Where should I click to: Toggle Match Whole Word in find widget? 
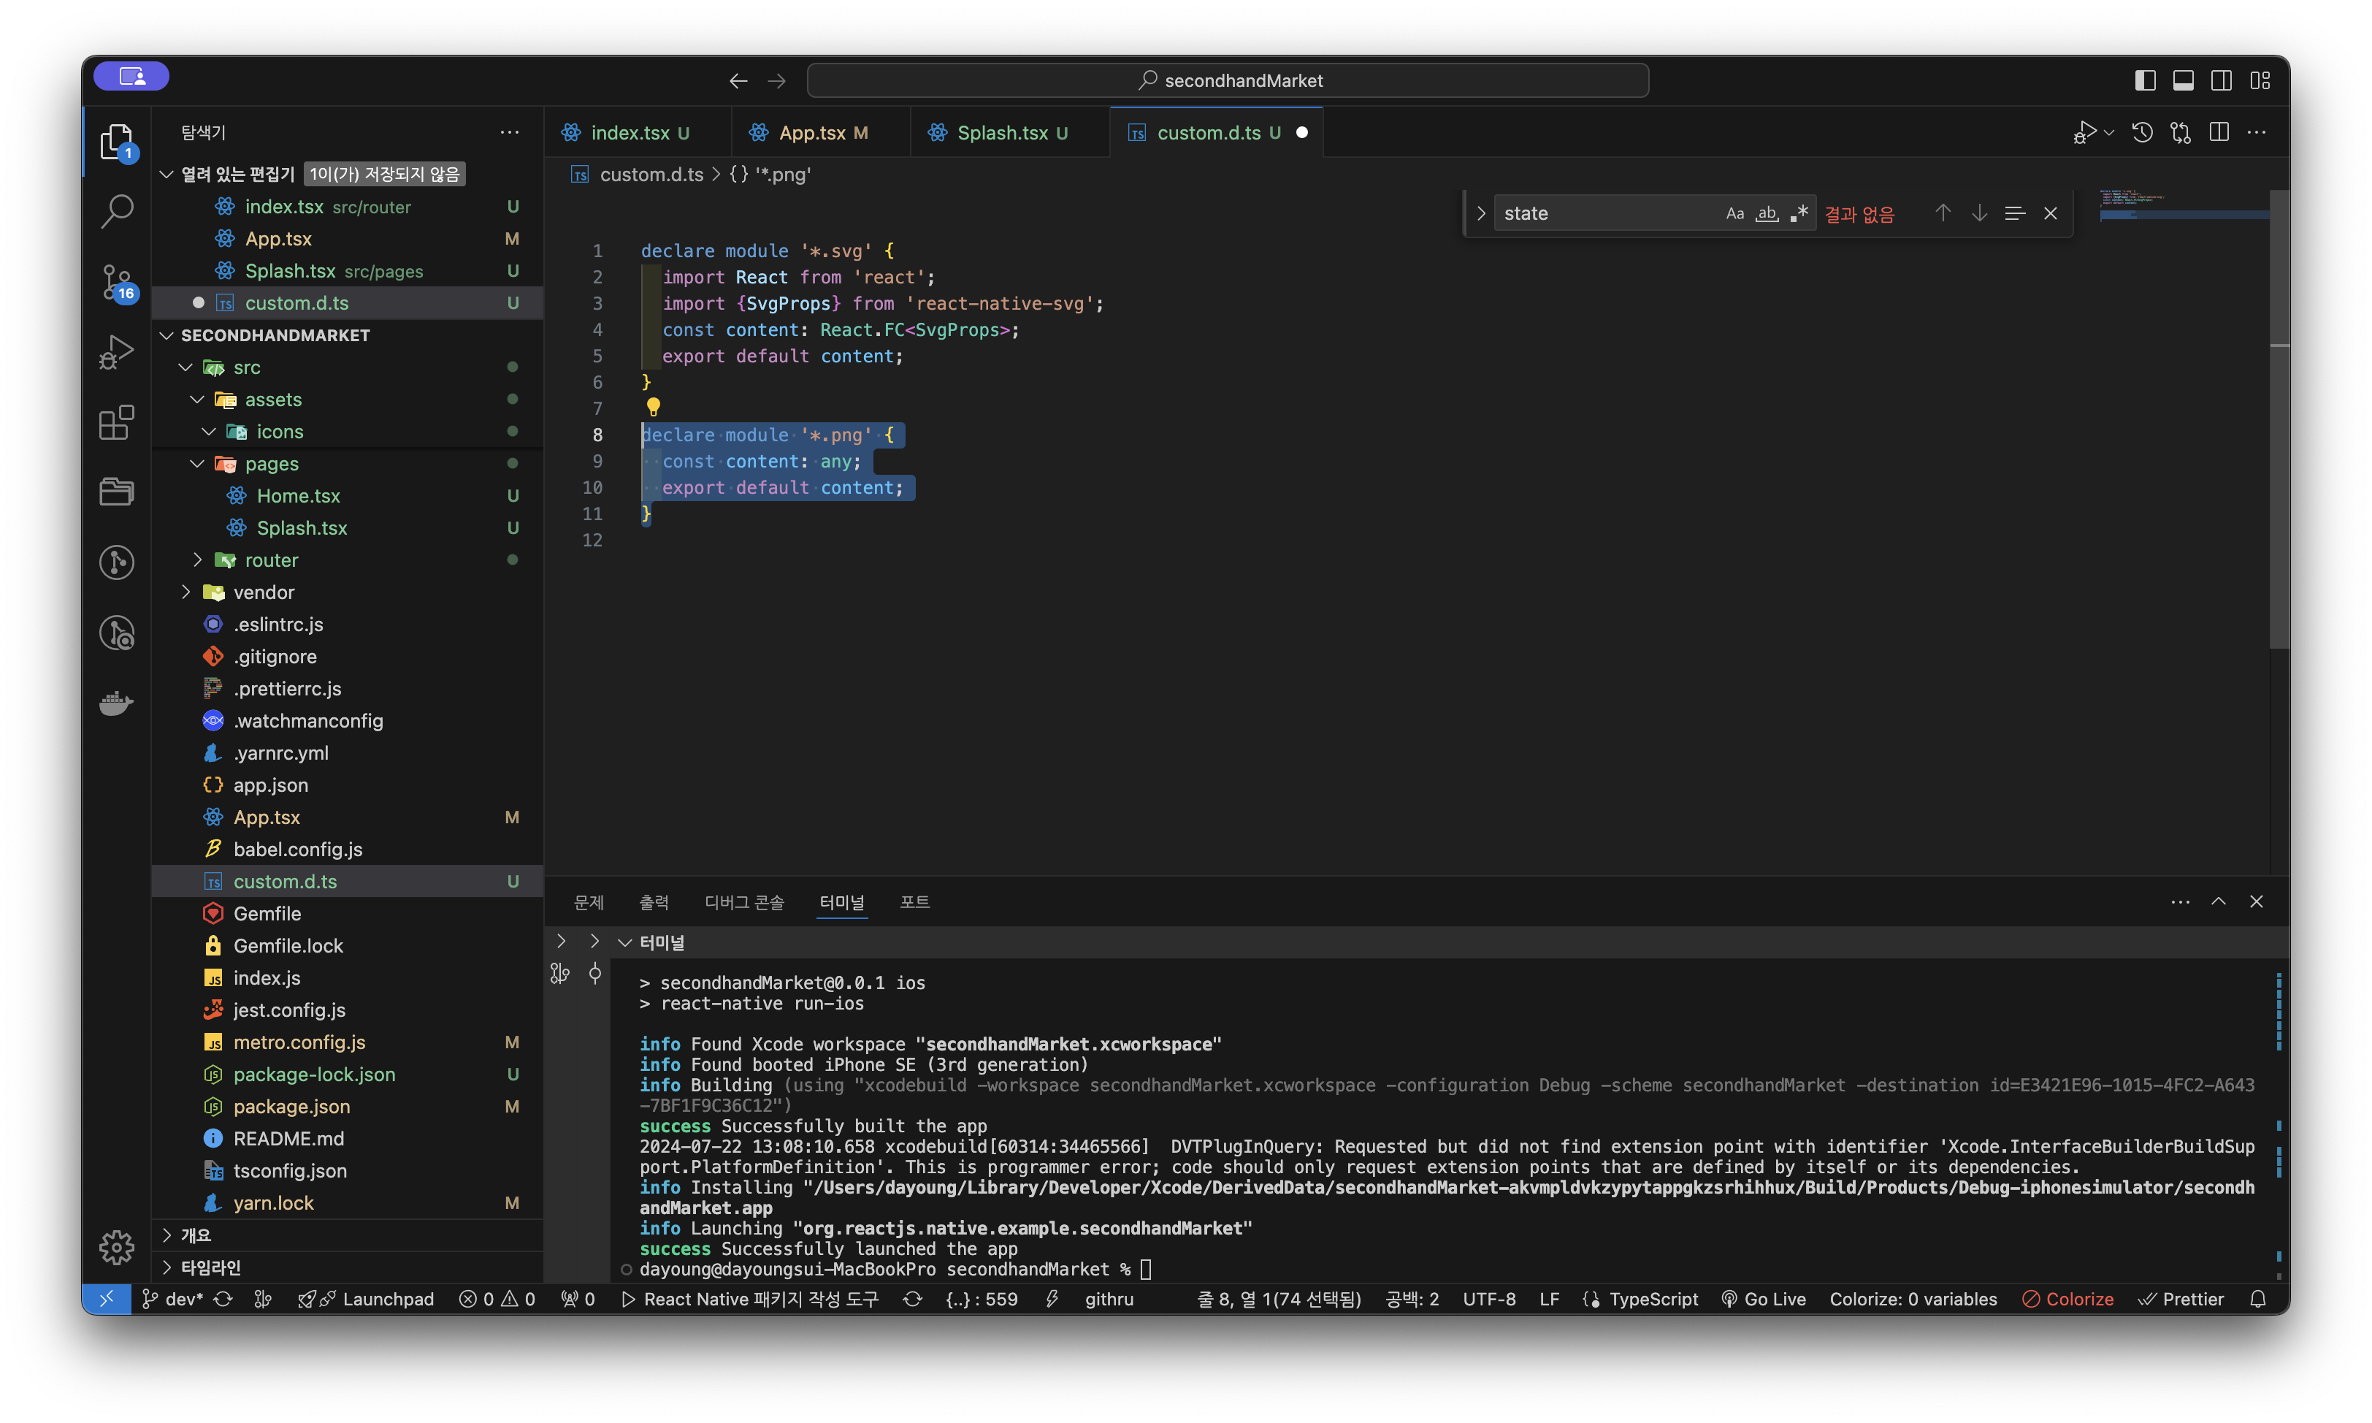[1767, 213]
